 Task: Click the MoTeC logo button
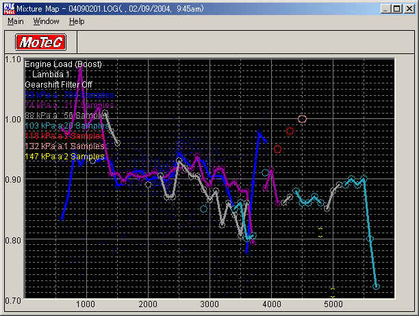40,42
